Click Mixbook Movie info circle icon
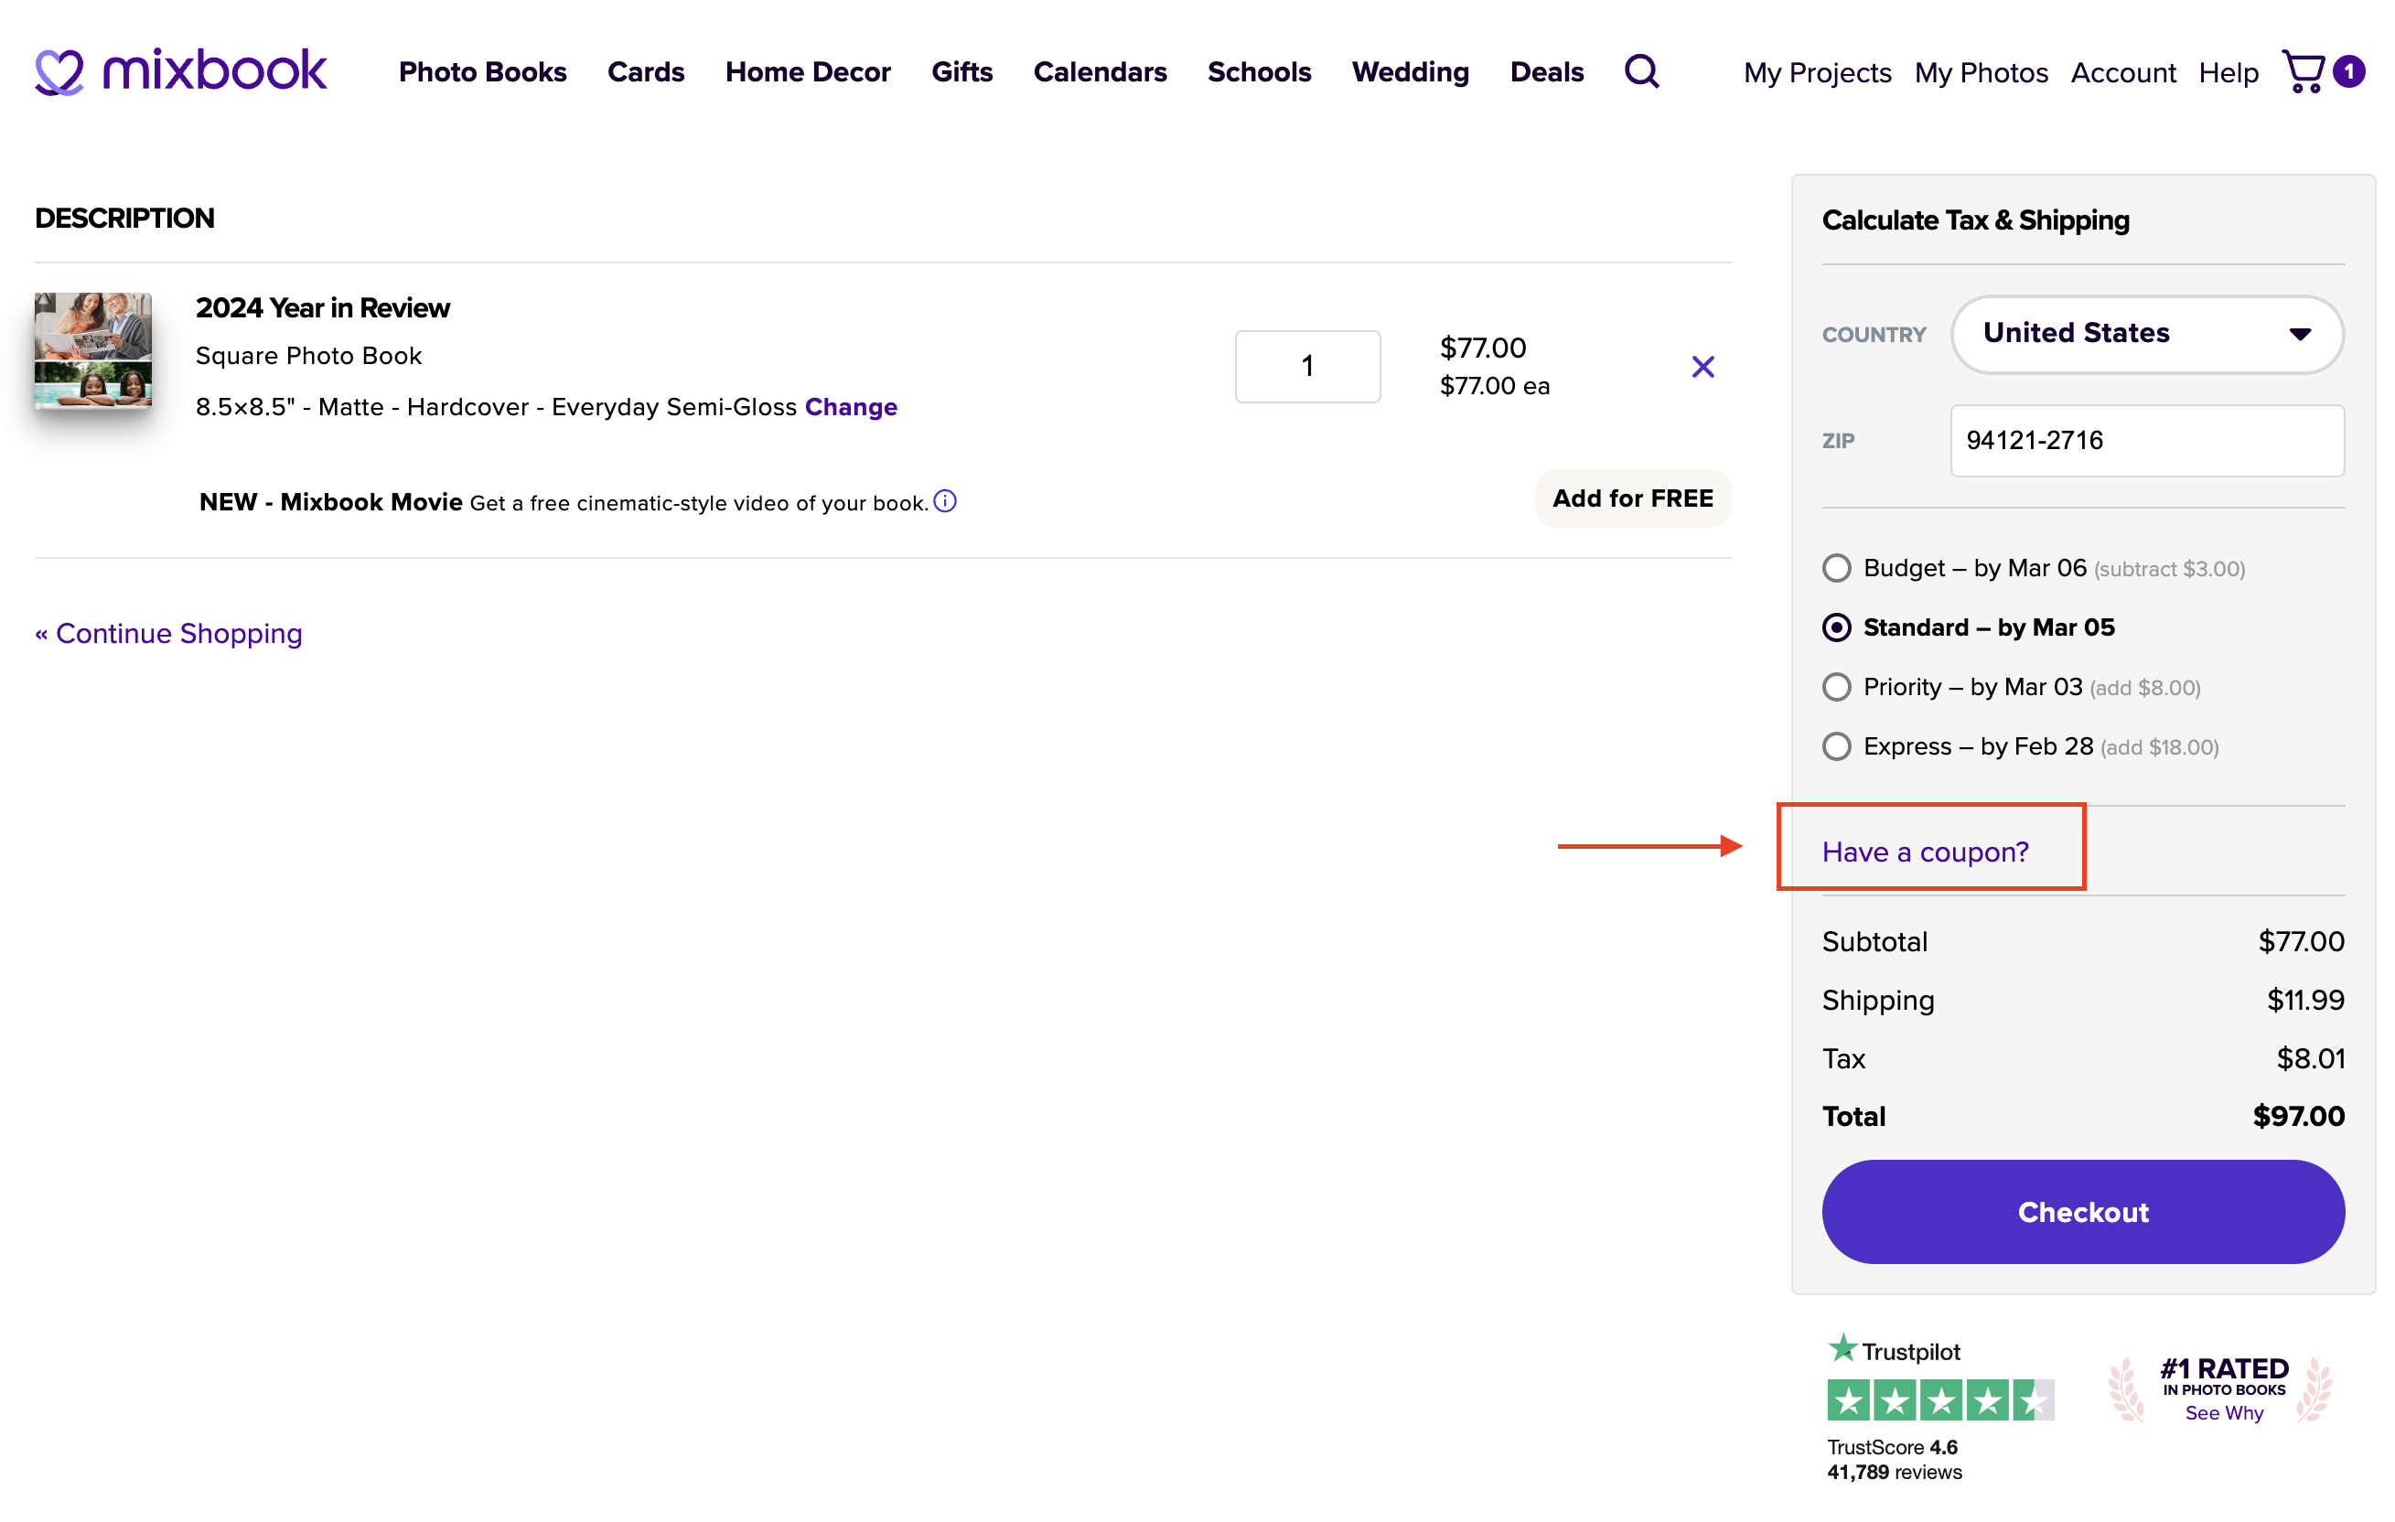Screen dimensions: 2395x1522 tap(945, 501)
